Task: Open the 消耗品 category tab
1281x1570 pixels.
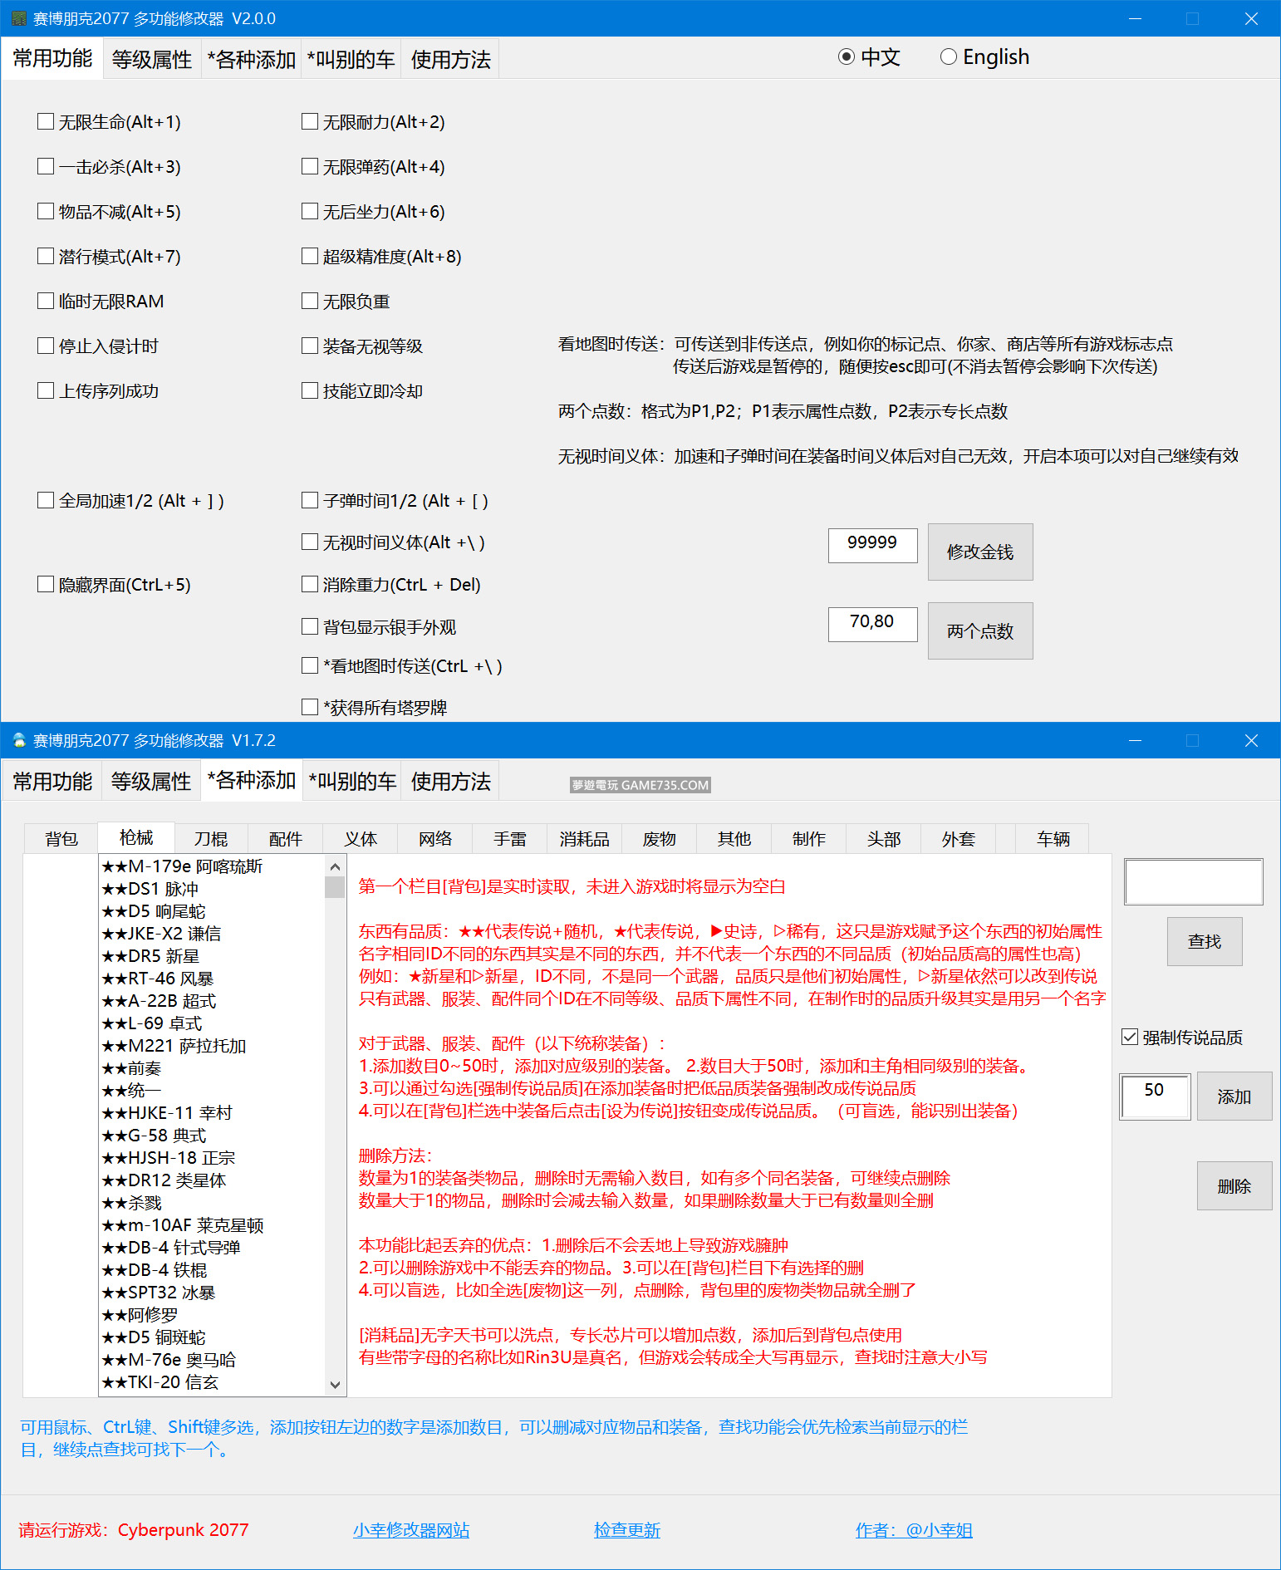Action: click(x=585, y=839)
